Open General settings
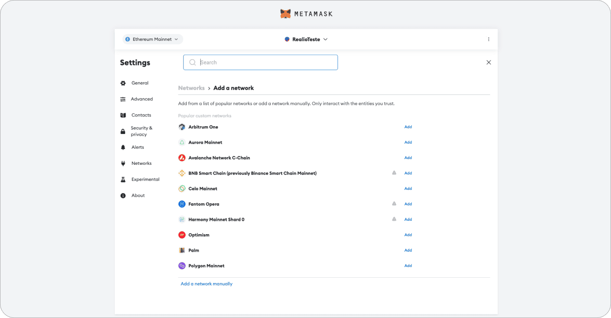 [x=140, y=83]
